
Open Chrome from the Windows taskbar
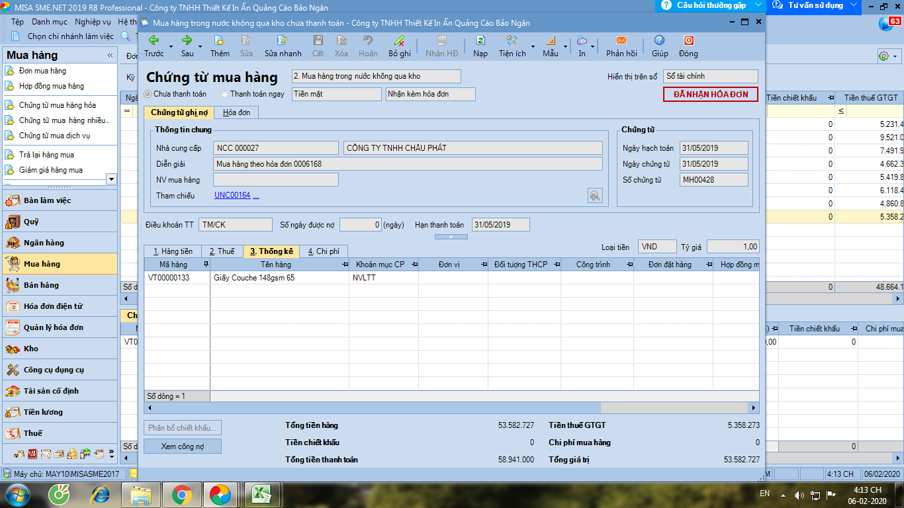(182, 495)
